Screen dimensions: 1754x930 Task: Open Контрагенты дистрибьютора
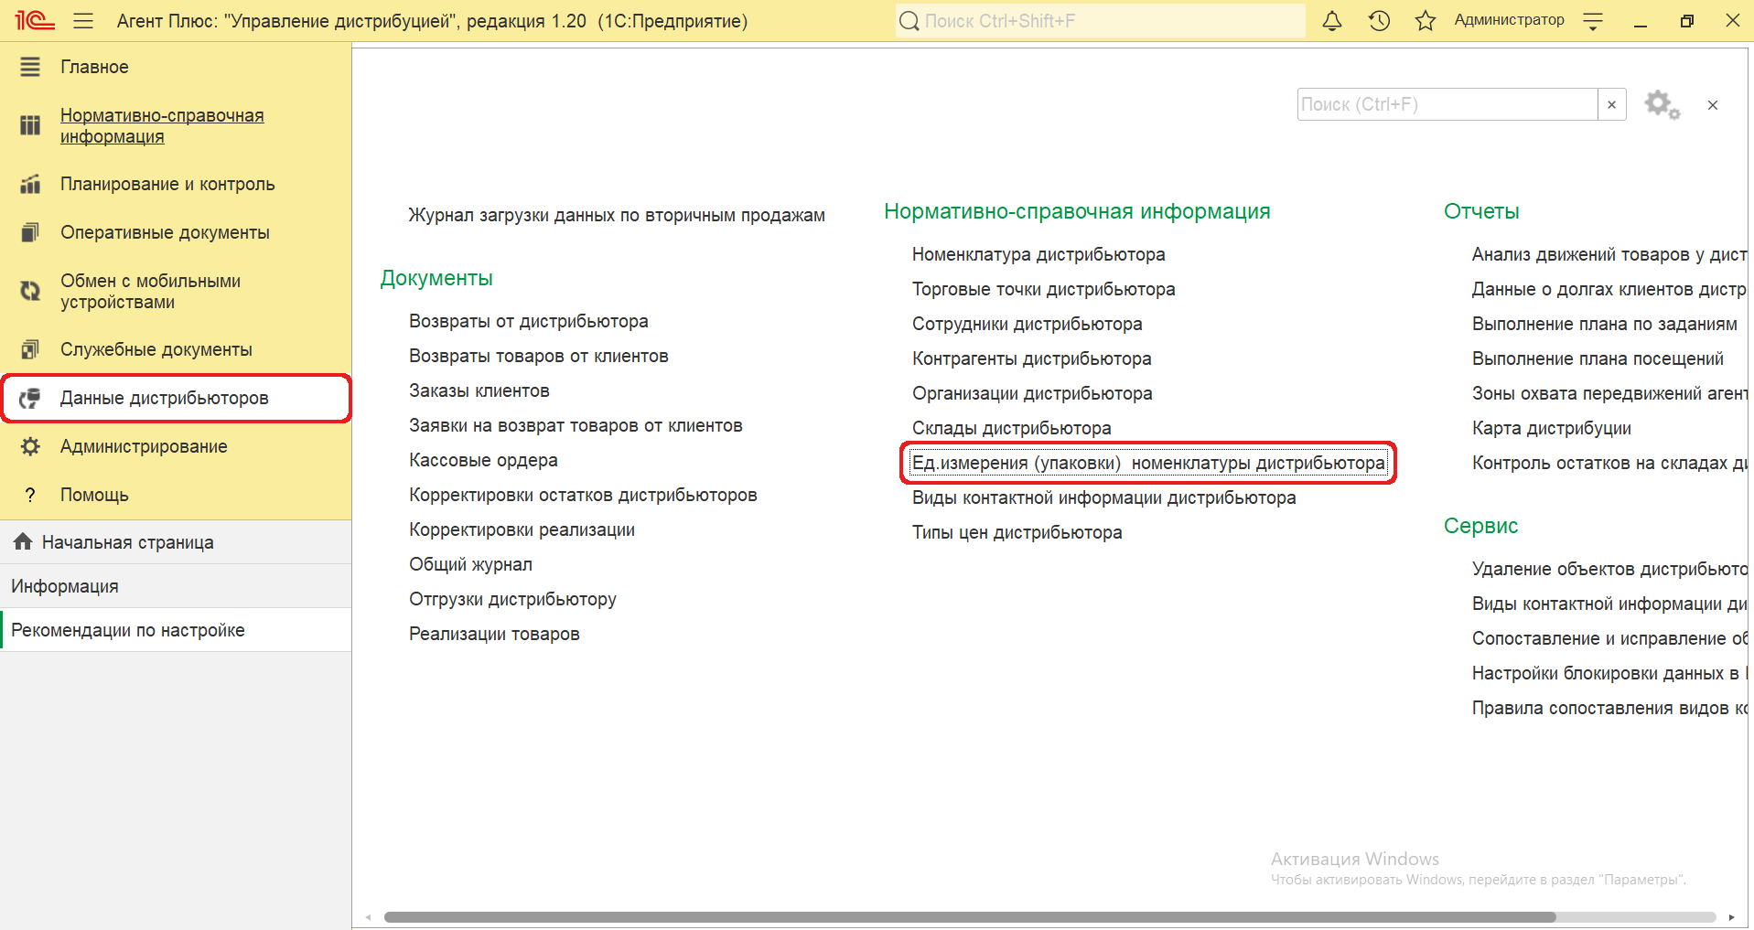[1032, 358]
